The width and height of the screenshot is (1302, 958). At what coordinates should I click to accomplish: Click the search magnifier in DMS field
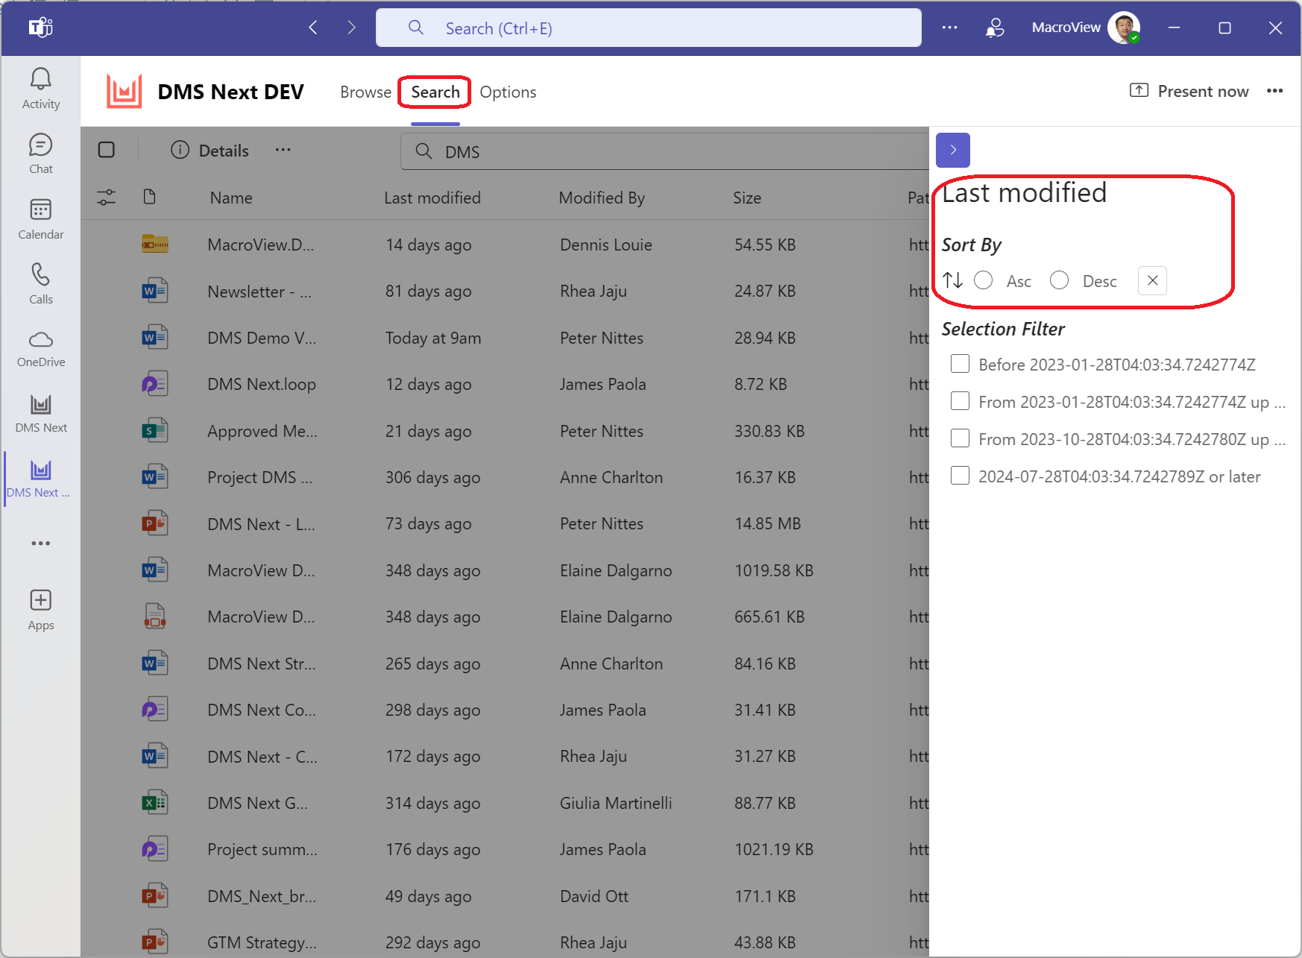[x=424, y=151]
